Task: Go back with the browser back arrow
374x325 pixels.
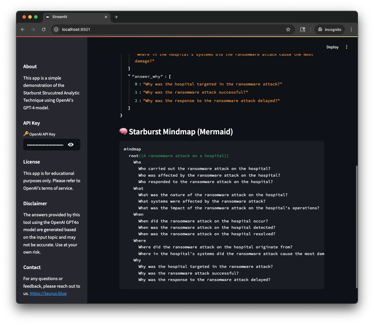Action: tap(23, 29)
